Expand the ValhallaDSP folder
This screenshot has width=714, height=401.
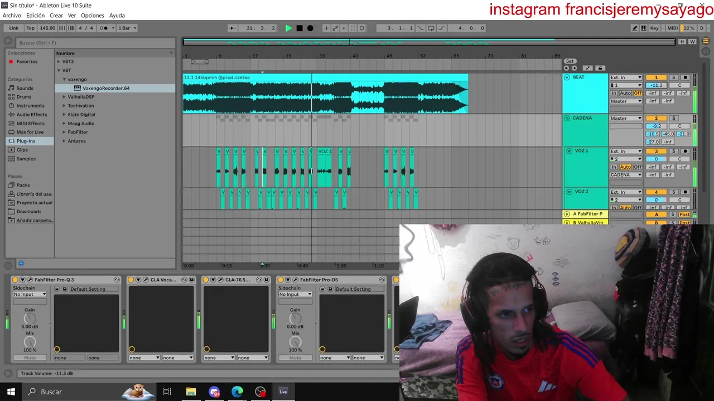coord(64,97)
